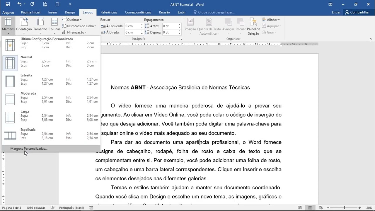The image size is (375, 211).
Task: Open Customize Quick Access Toolbar dropdown
Action: [x=70, y=4]
